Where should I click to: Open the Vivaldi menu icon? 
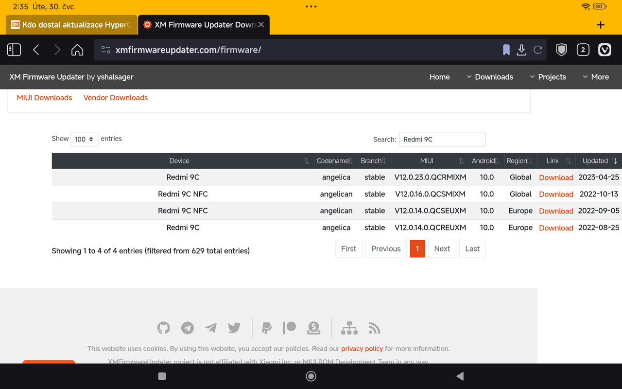(605, 50)
